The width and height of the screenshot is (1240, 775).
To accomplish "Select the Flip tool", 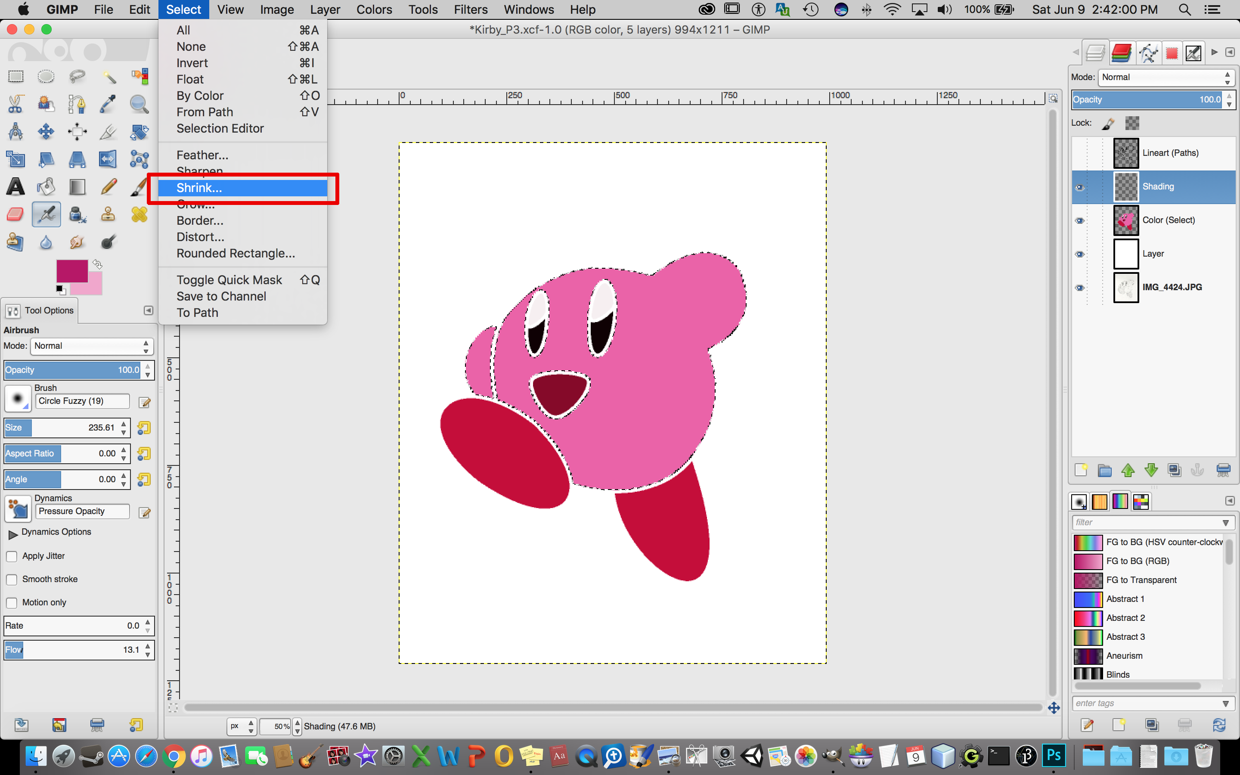I will coord(108,159).
